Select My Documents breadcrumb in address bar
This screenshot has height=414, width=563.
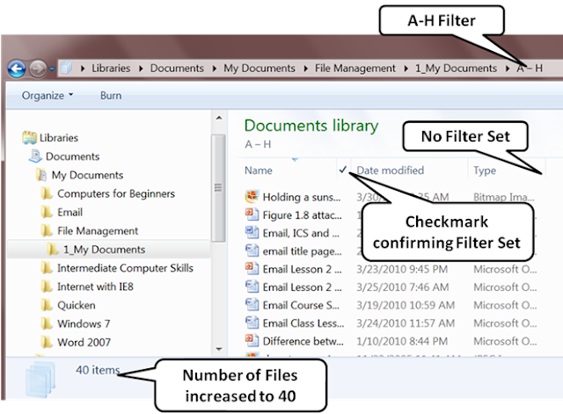point(260,69)
